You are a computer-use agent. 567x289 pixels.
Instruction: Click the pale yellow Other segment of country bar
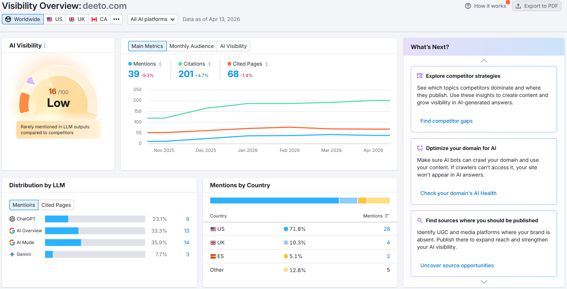click(x=378, y=201)
